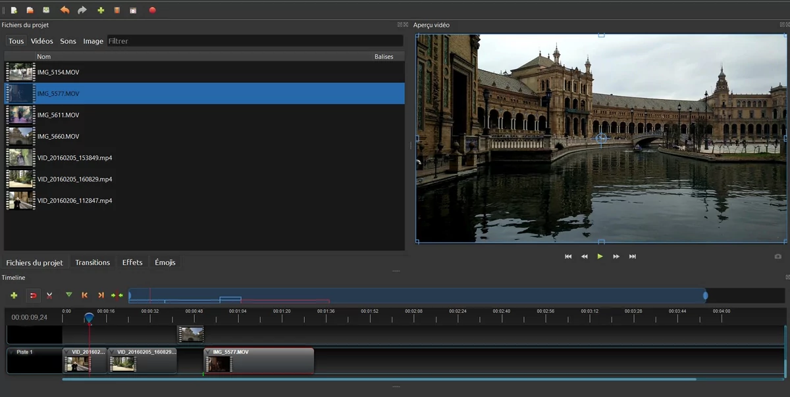The height and width of the screenshot is (397, 790).
Task: Click the red Export Video button
Action: pyautogui.click(x=152, y=11)
